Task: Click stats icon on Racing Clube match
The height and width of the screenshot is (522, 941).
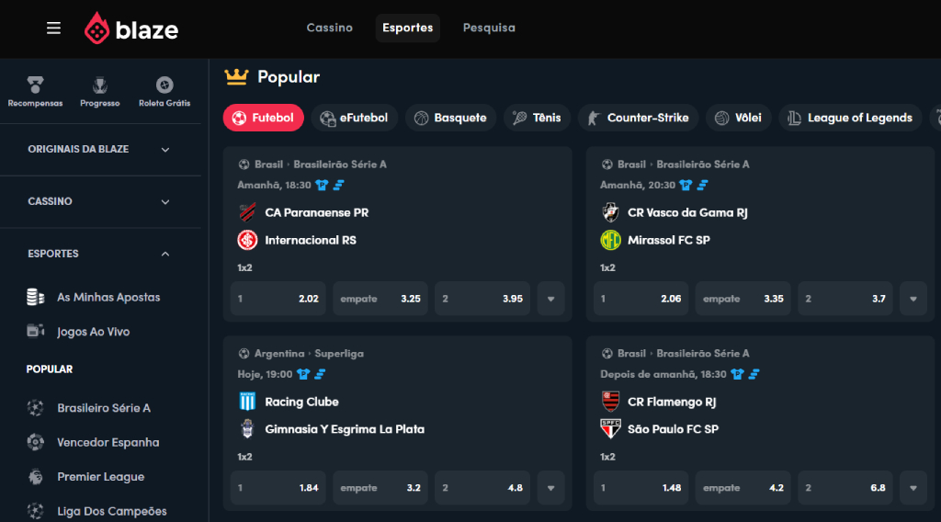Action: click(x=320, y=374)
